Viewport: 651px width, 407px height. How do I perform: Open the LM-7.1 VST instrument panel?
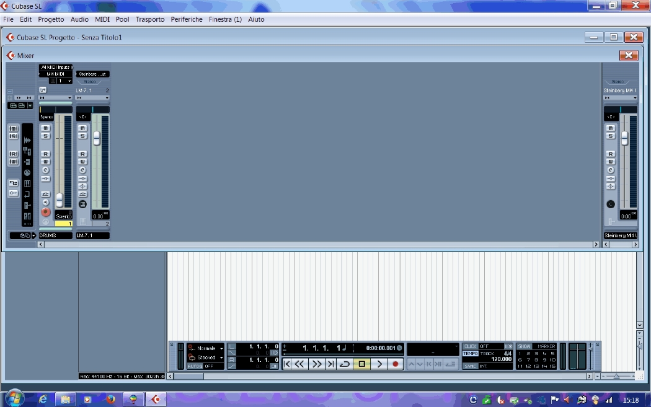tap(82, 204)
